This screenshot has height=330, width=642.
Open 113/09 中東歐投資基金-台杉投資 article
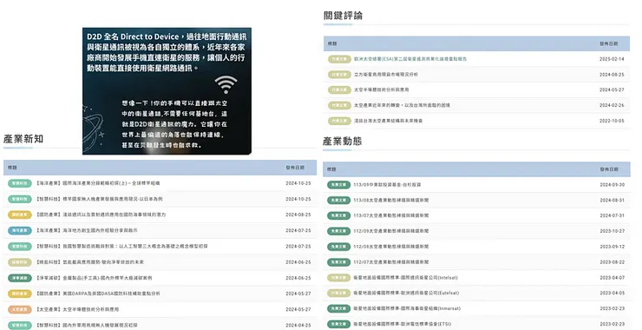point(387,185)
